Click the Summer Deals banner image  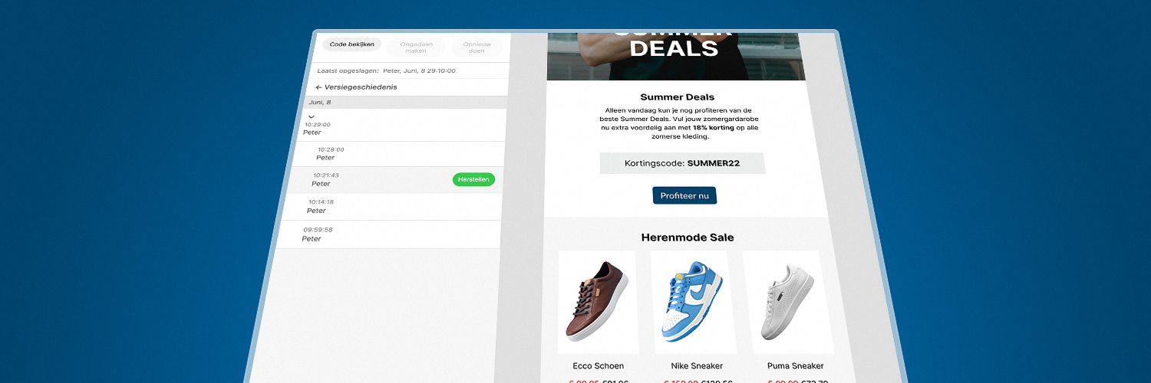click(x=674, y=56)
